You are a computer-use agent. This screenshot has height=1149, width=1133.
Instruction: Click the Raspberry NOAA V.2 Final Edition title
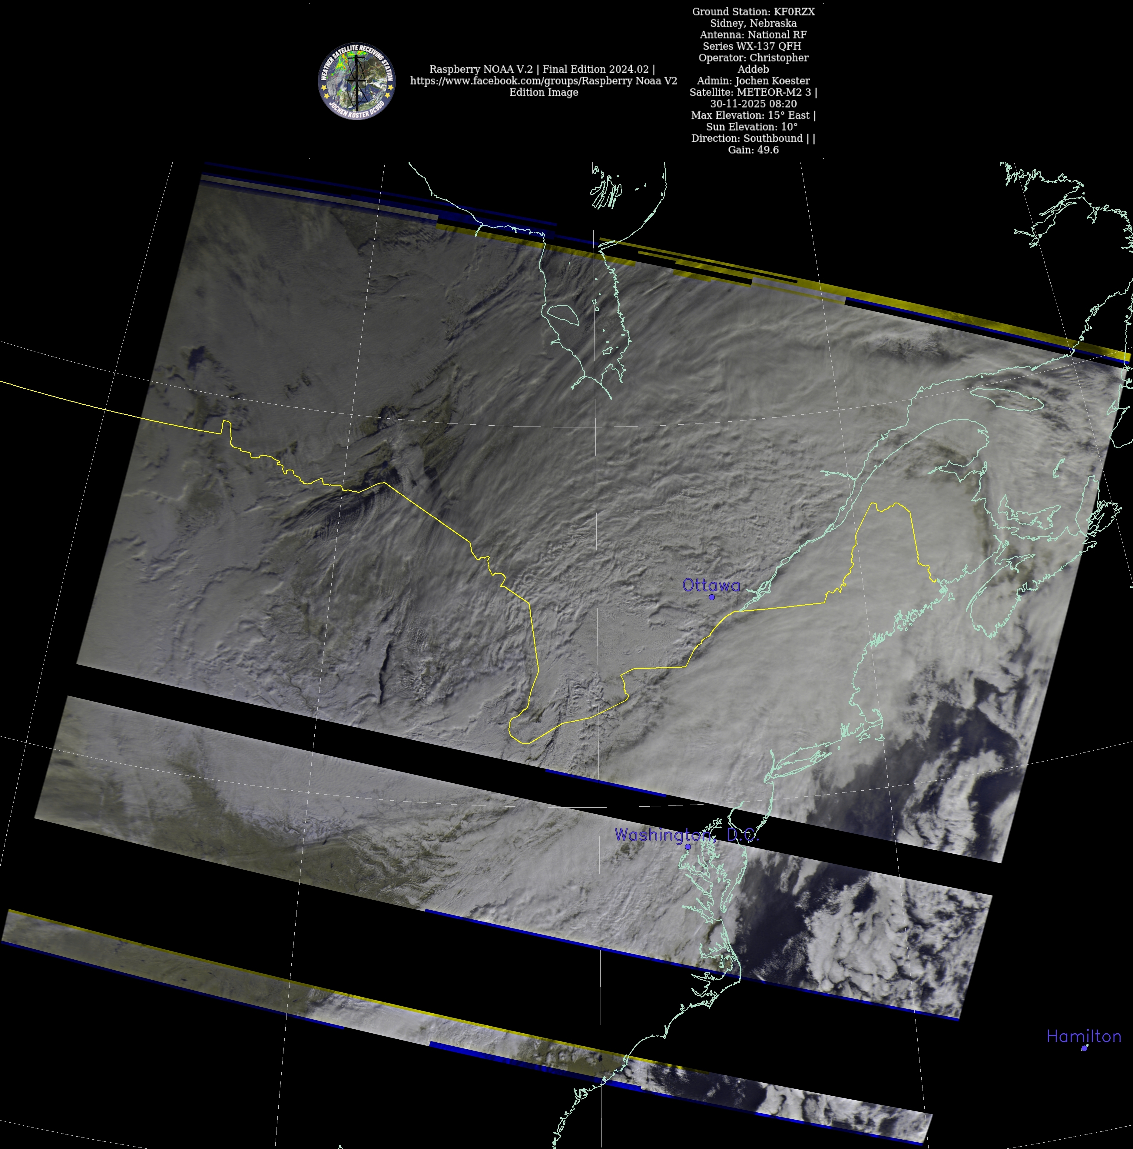click(542, 70)
